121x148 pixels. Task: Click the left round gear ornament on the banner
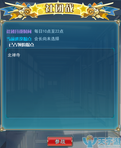point(27,12)
